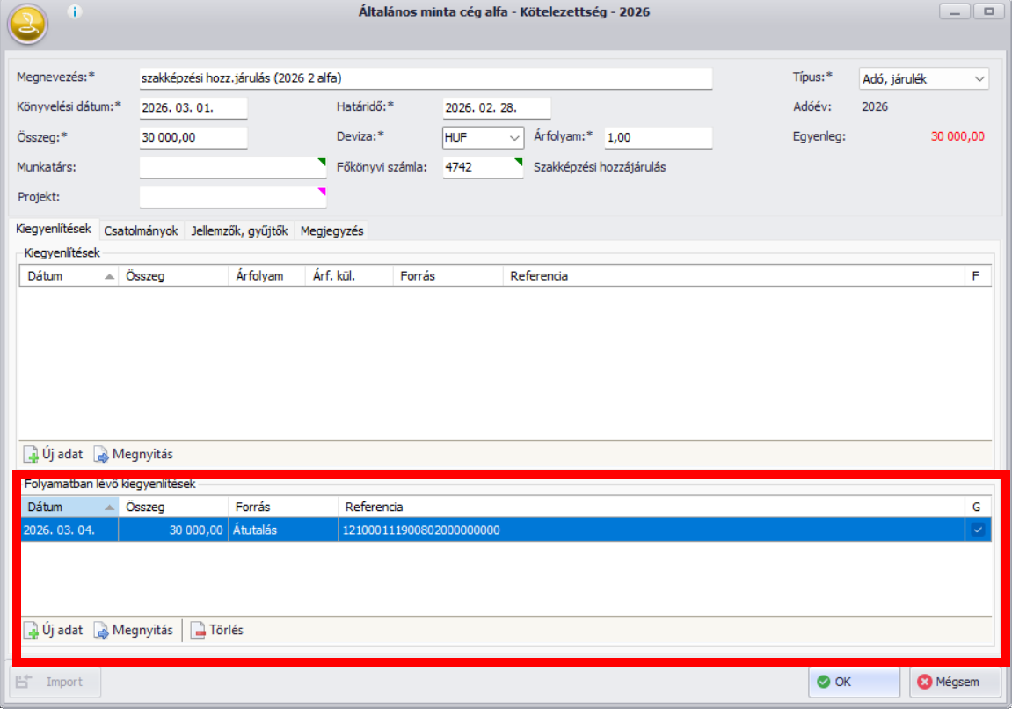
Task: Toggle the G checkbox in Átutalás row
Action: pyautogui.click(x=977, y=530)
